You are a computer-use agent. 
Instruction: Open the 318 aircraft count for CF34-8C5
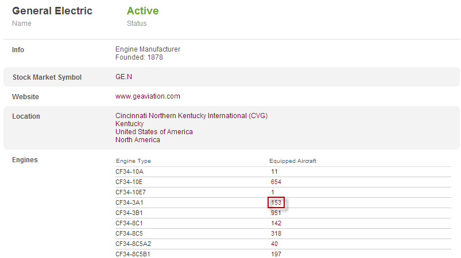(x=276, y=233)
